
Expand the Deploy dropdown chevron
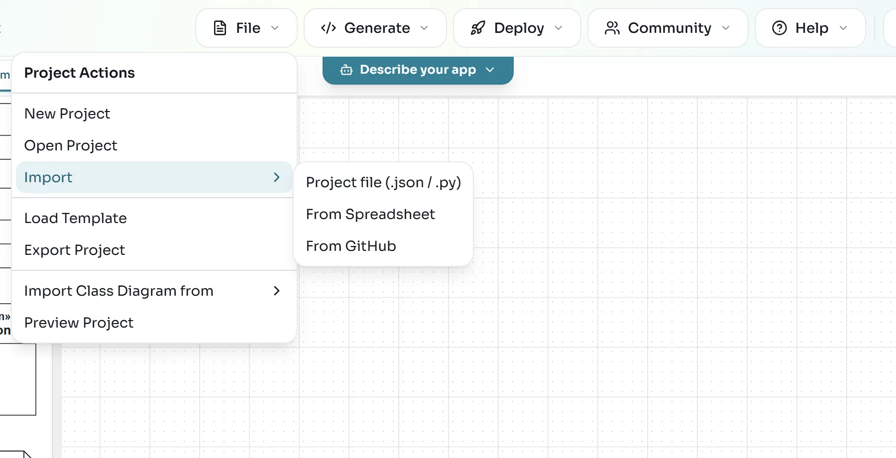click(x=559, y=28)
